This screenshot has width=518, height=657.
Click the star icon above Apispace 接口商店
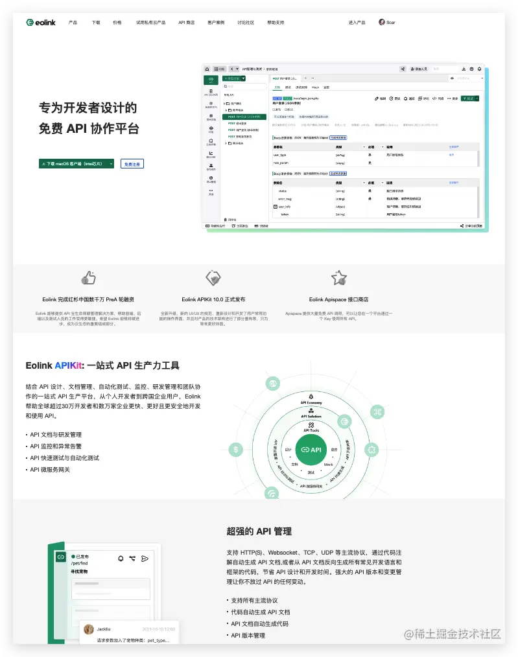[x=339, y=277]
